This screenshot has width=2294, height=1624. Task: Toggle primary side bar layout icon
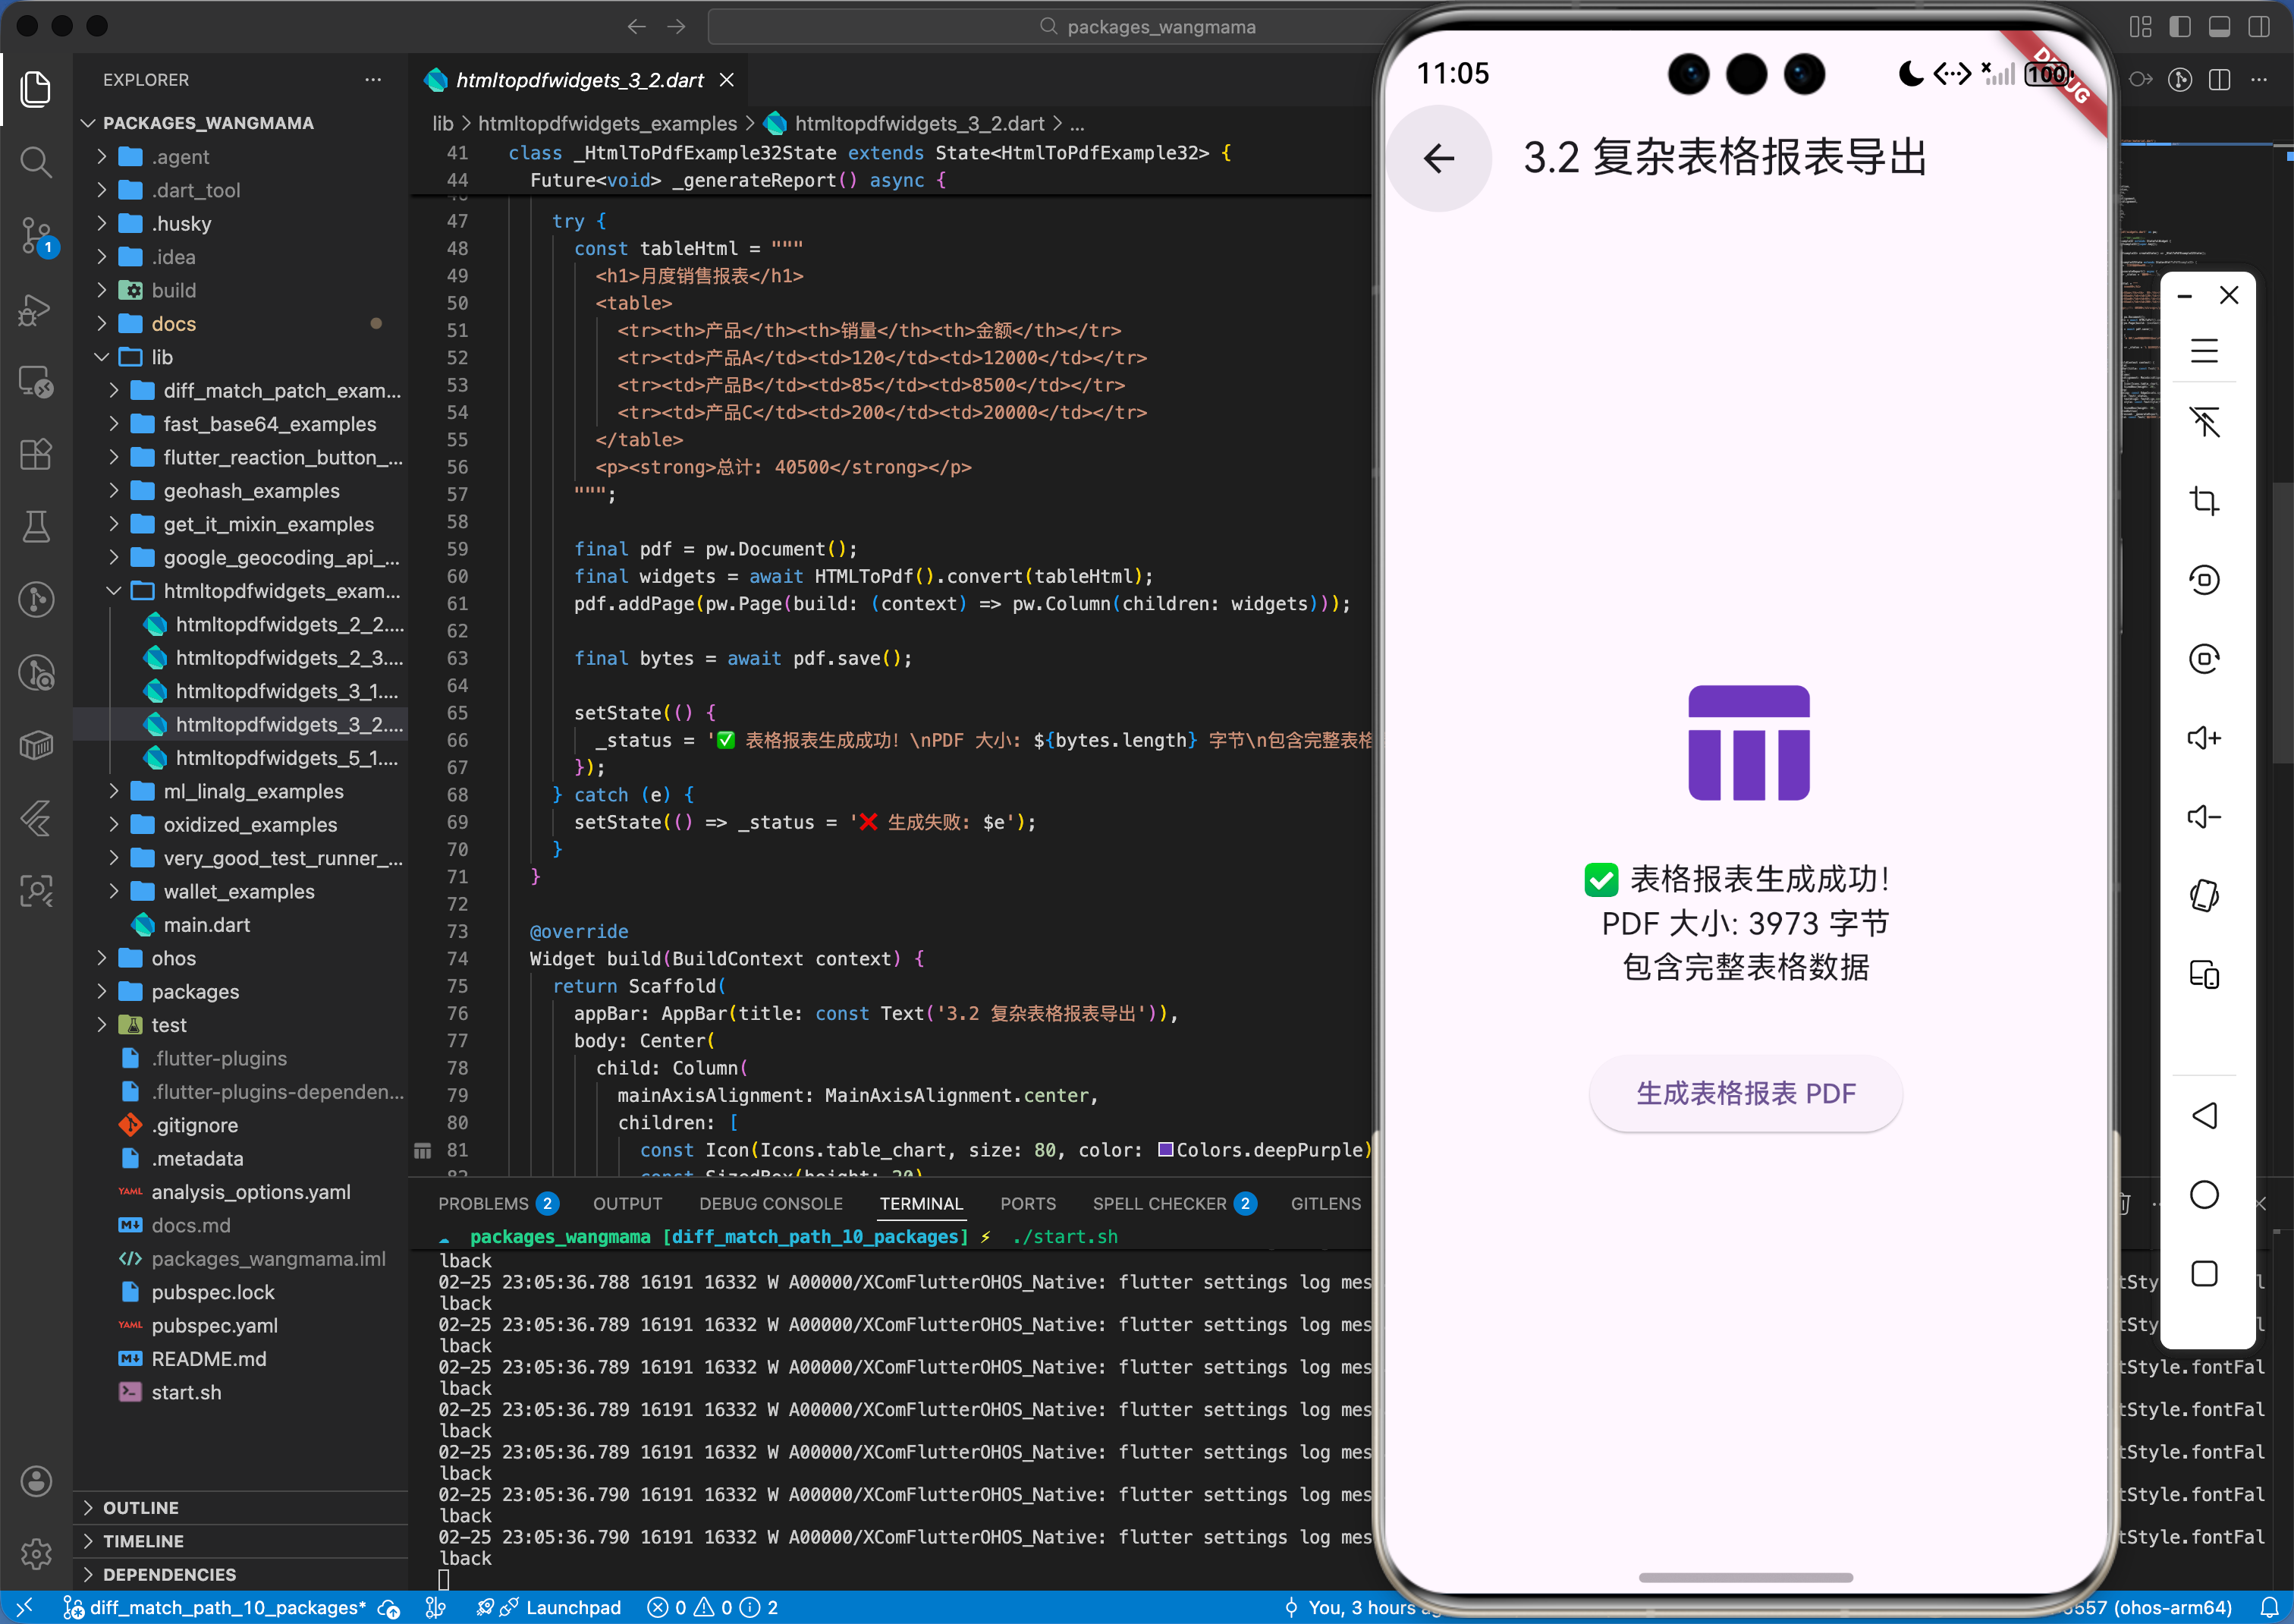click(x=2179, y=27)
